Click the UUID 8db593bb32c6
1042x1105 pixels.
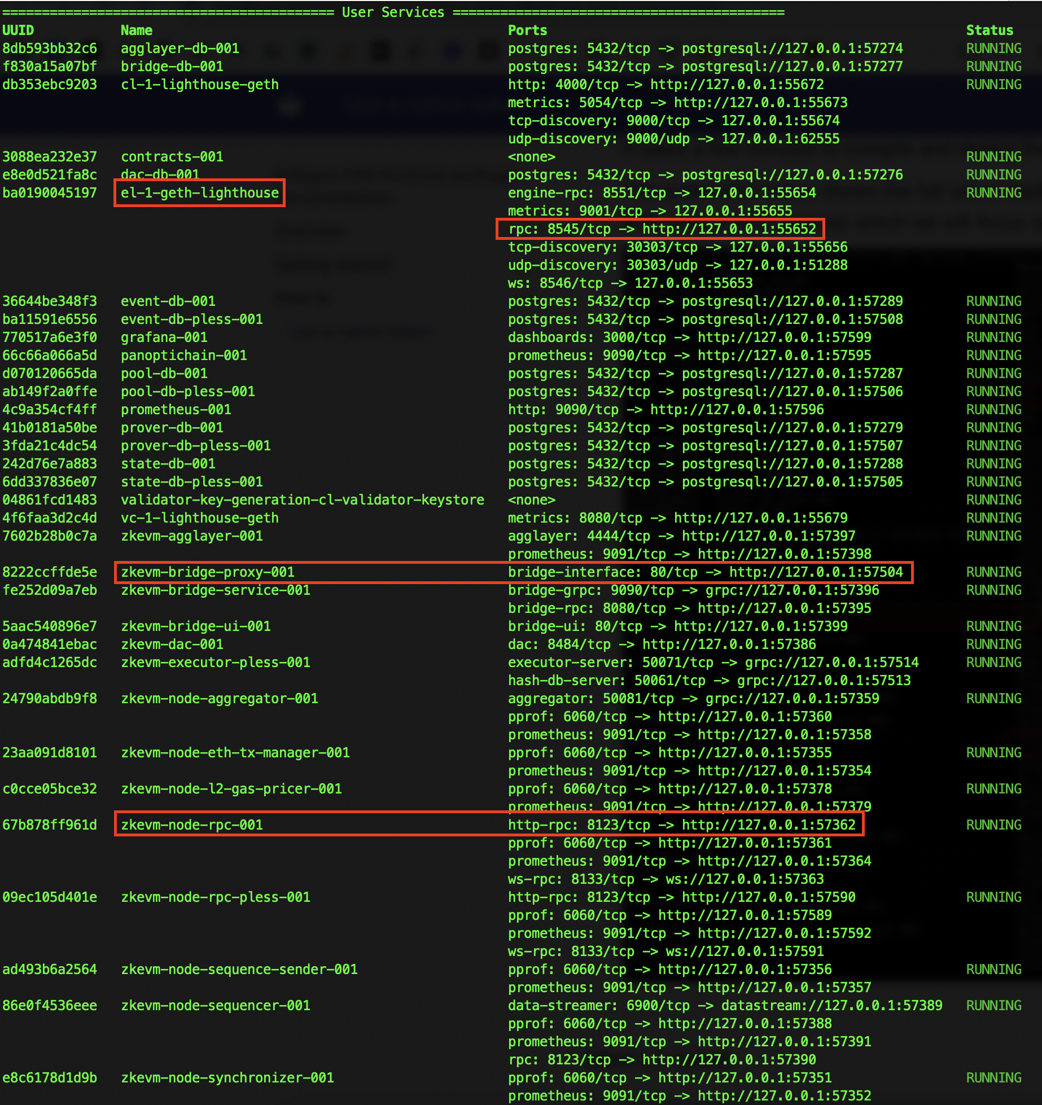50,49
